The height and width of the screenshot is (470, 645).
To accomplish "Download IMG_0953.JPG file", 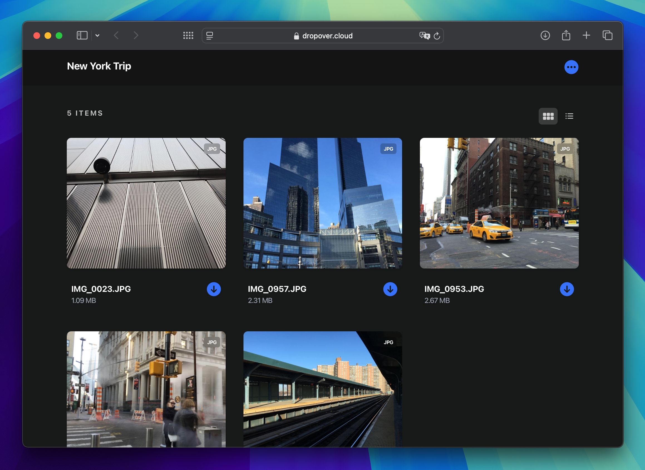I will coord(566,289).
